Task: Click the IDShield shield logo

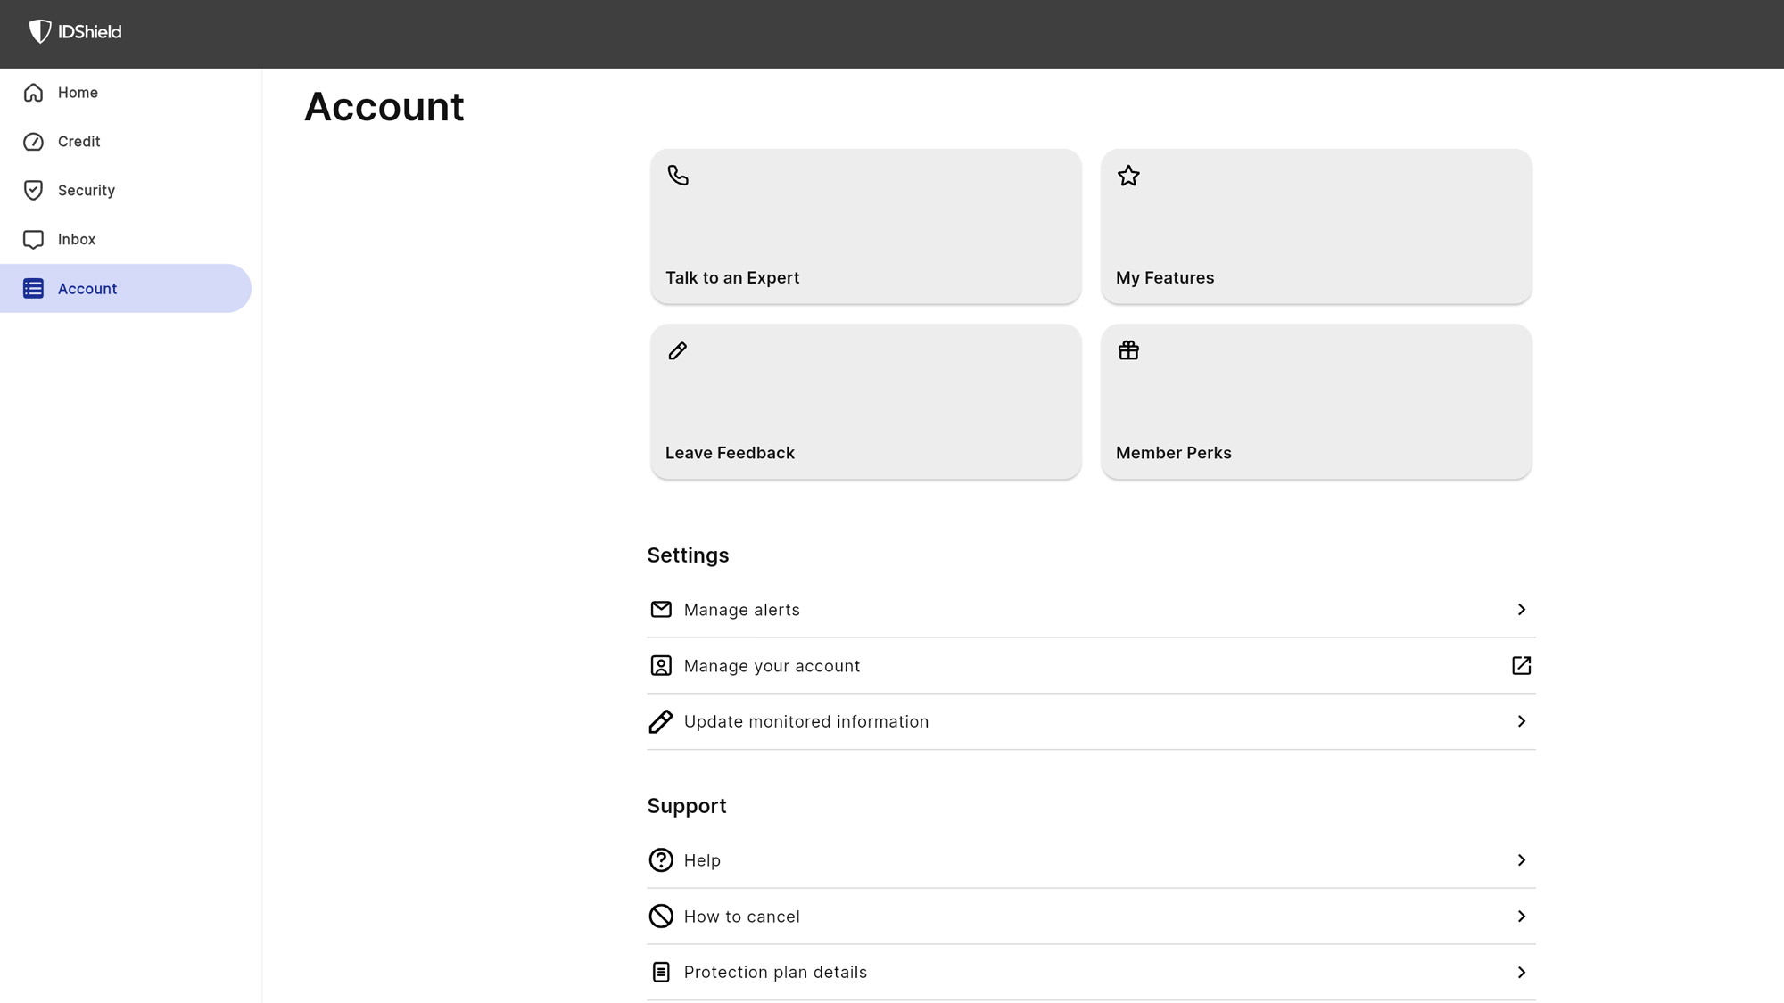Action: coord(40,32)
